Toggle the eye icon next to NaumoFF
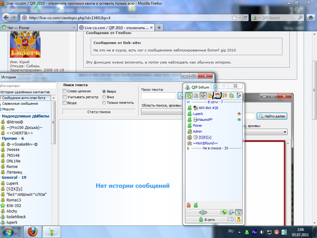317x238 pixels. tap(239, 120)
